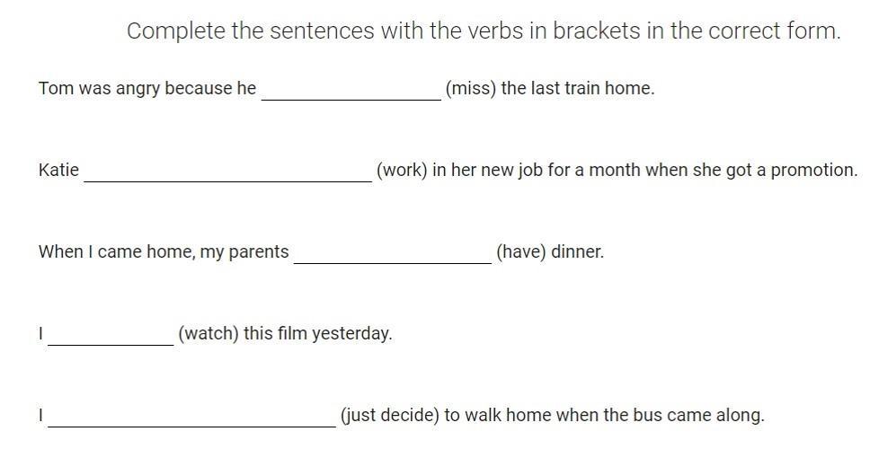Click the word 'dinner.'

click(x=577, y=251)
